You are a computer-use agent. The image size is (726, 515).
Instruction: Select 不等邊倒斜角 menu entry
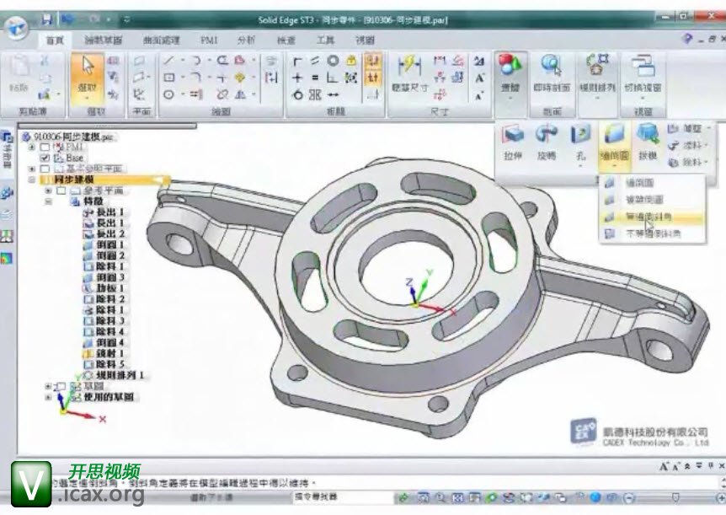652,234
